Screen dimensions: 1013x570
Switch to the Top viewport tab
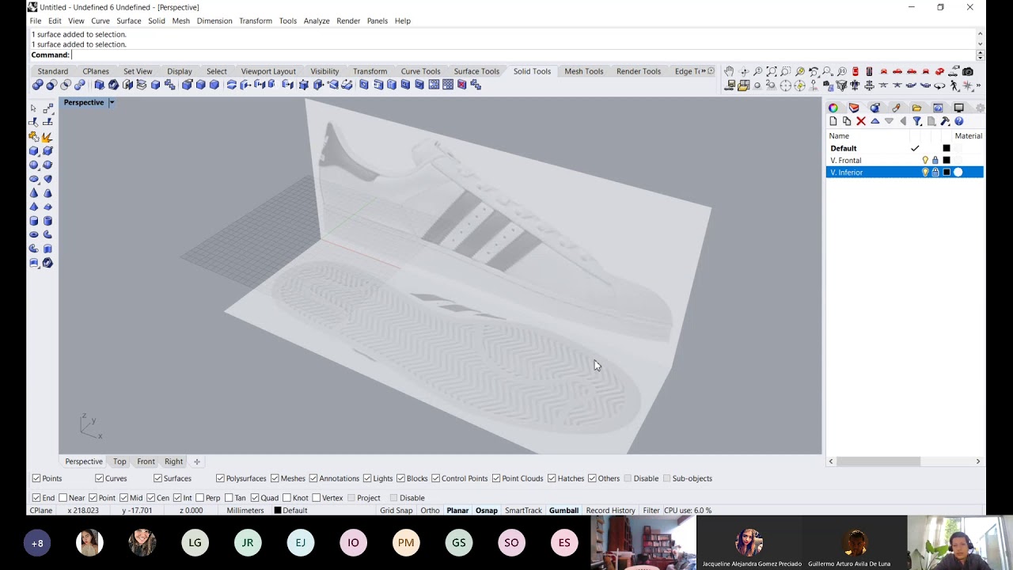pos(120,462)
